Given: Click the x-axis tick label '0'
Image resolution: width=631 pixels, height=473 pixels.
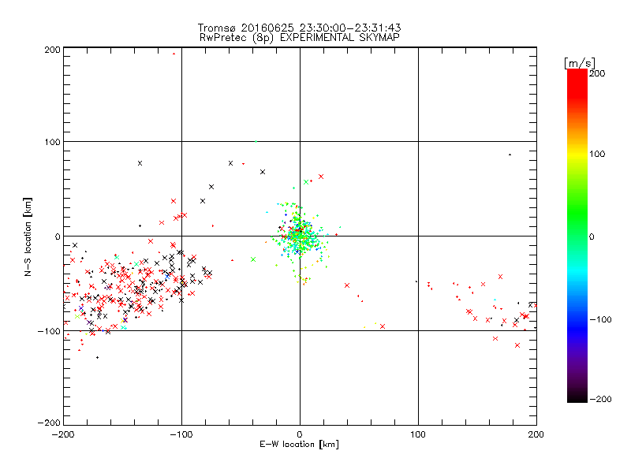Looking at the screenshot, I should click(x=300, y=434).
